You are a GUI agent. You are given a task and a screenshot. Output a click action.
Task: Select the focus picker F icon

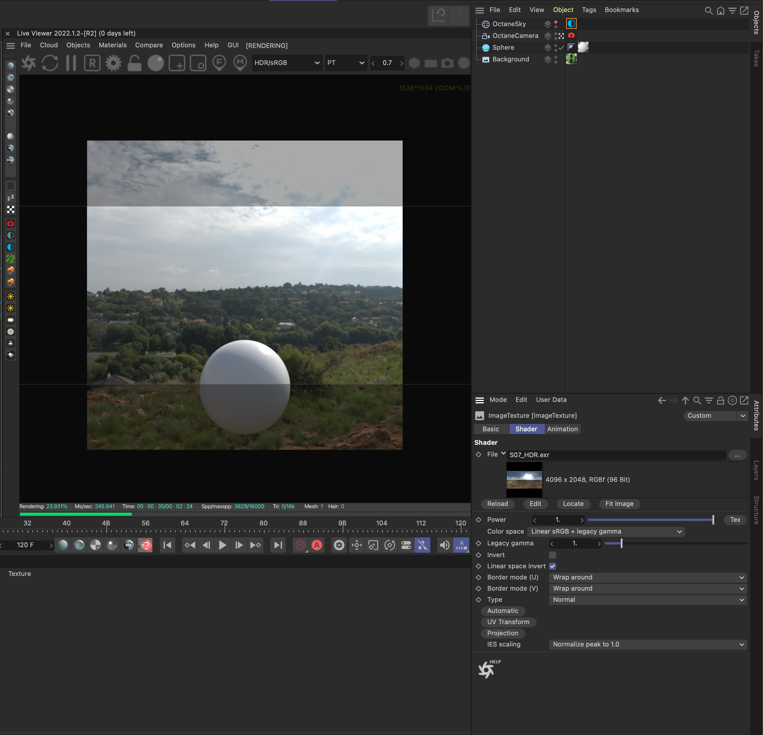(x=219, y=63)
